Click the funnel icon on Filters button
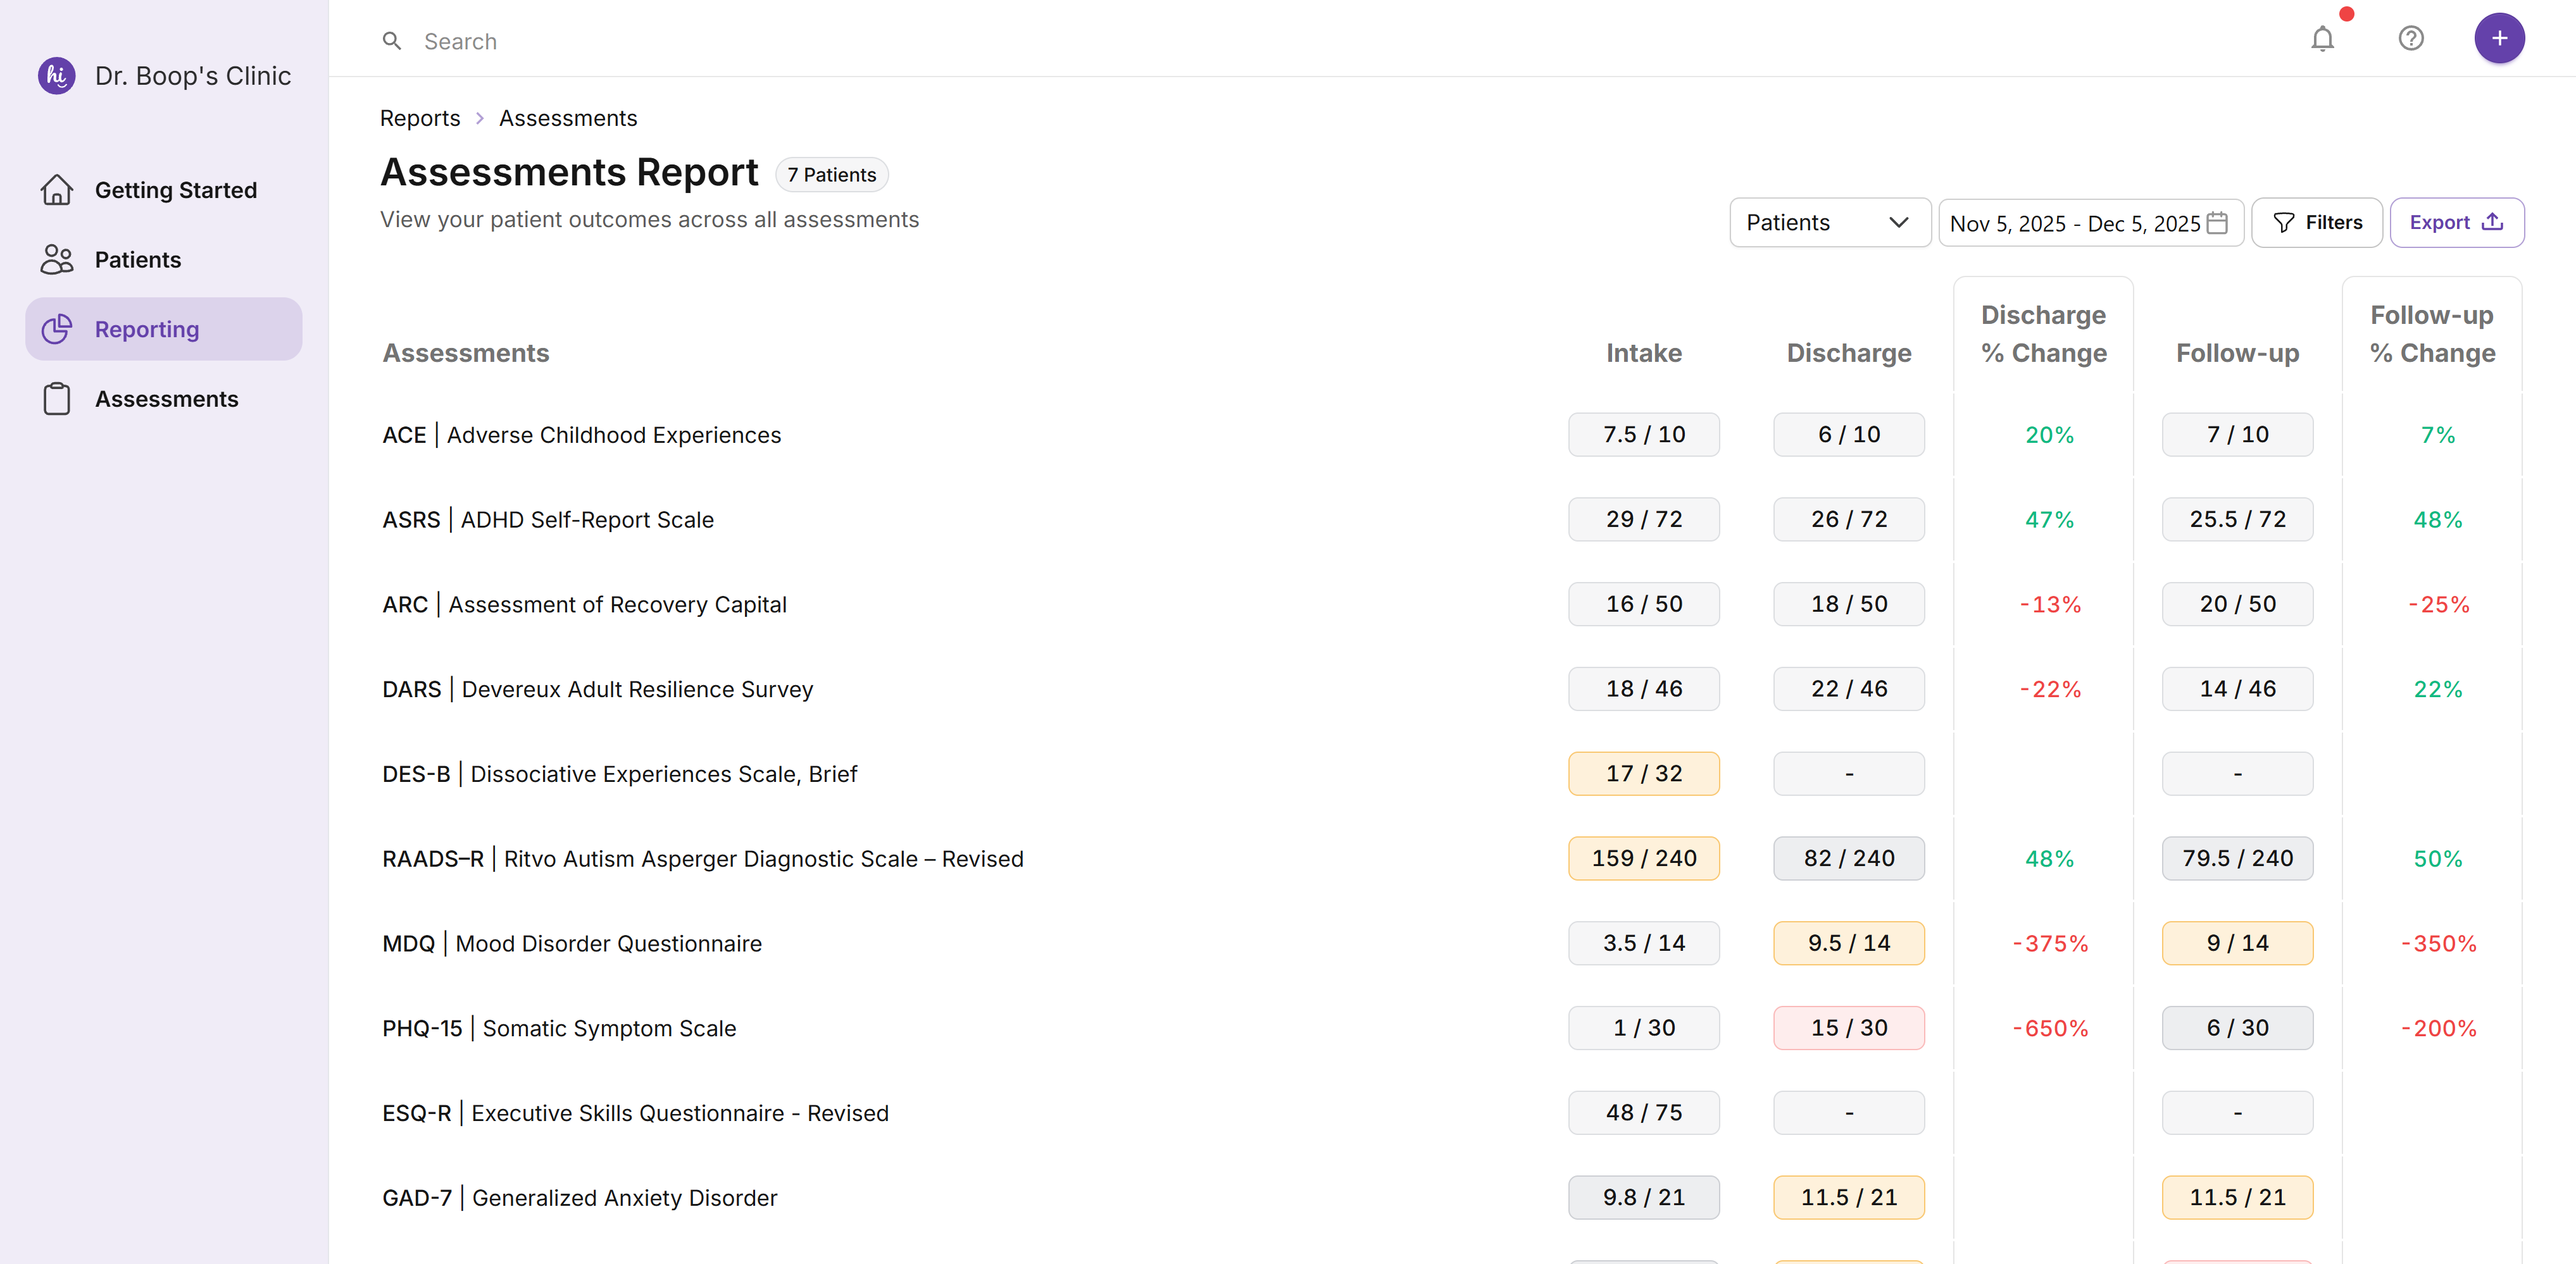This screenshot has height=1264, width=2576. [2285, 223]
